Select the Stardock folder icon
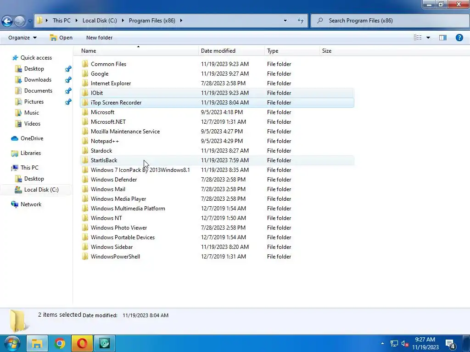 (85, 150)
